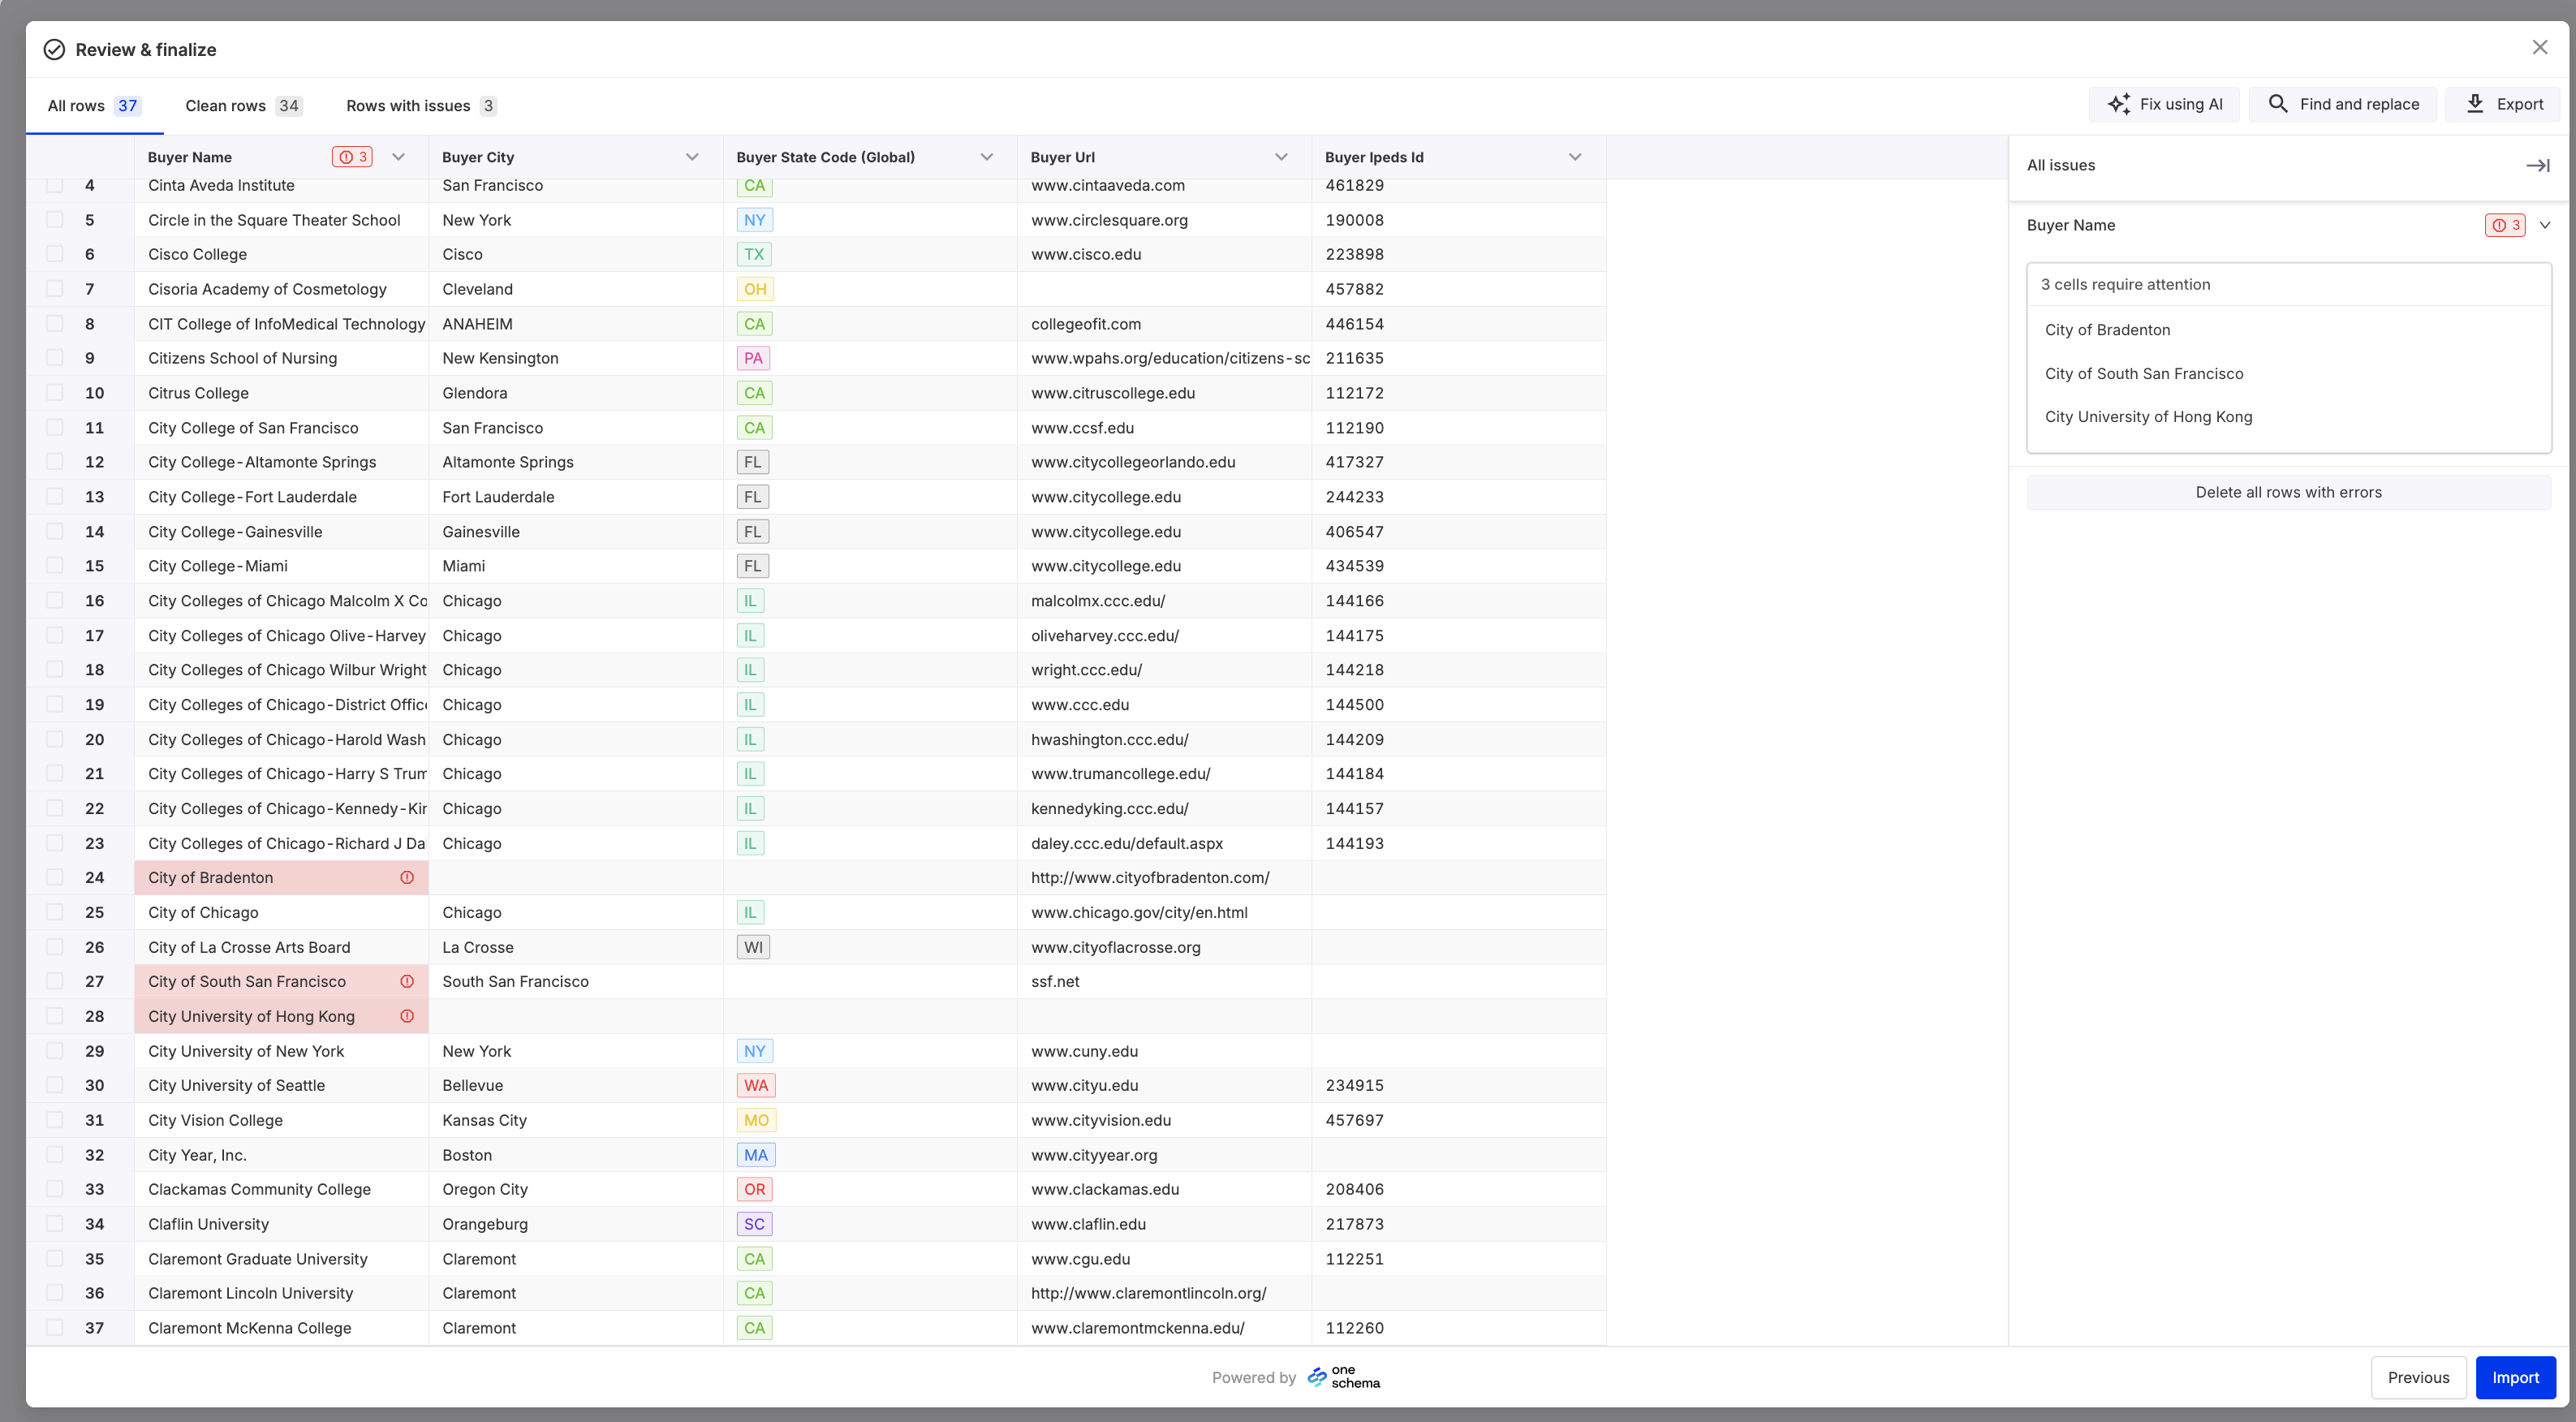
Task: Click the Buyer Name cell City of Chicago
Action: coord(281,913)
